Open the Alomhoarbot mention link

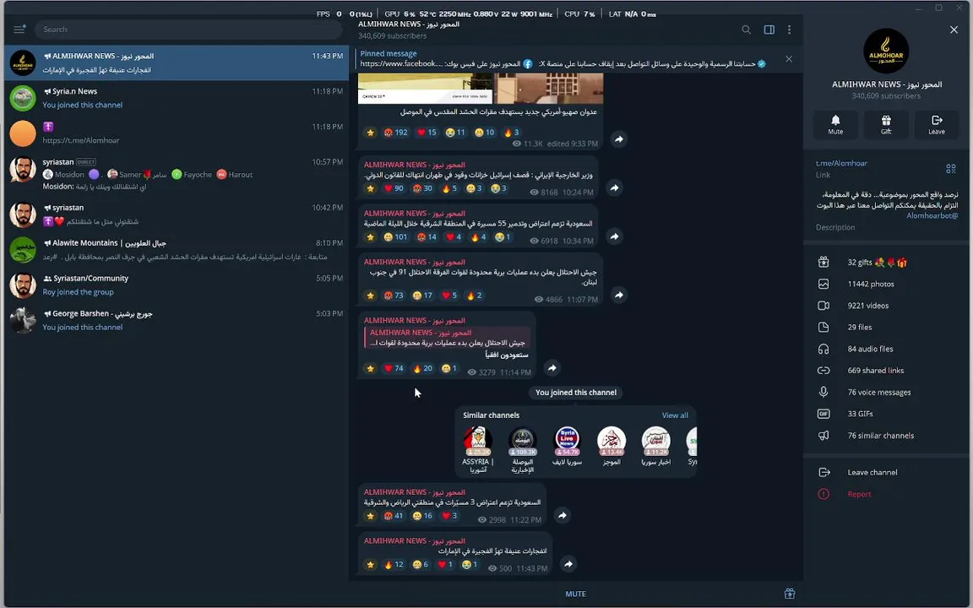(932, 216)
